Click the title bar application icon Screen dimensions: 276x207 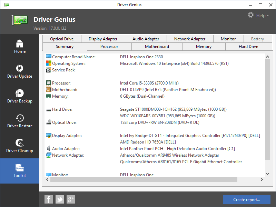pos(6,5)
